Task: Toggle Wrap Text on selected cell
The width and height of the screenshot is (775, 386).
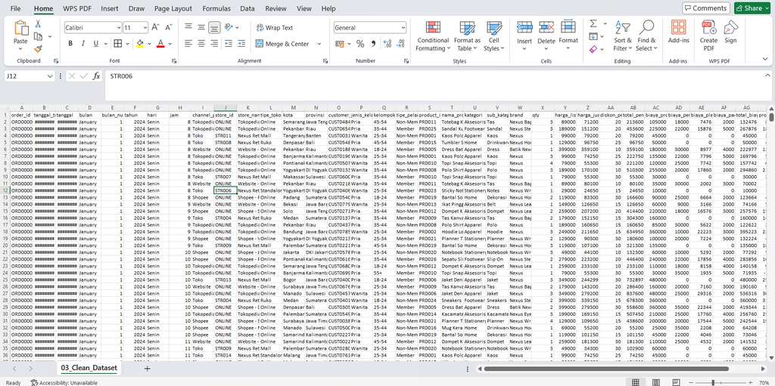Action: coord(274,28)
